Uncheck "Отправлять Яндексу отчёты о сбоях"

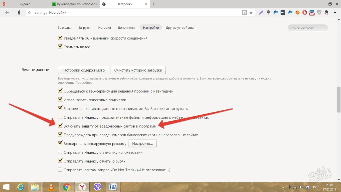[60, 161]
